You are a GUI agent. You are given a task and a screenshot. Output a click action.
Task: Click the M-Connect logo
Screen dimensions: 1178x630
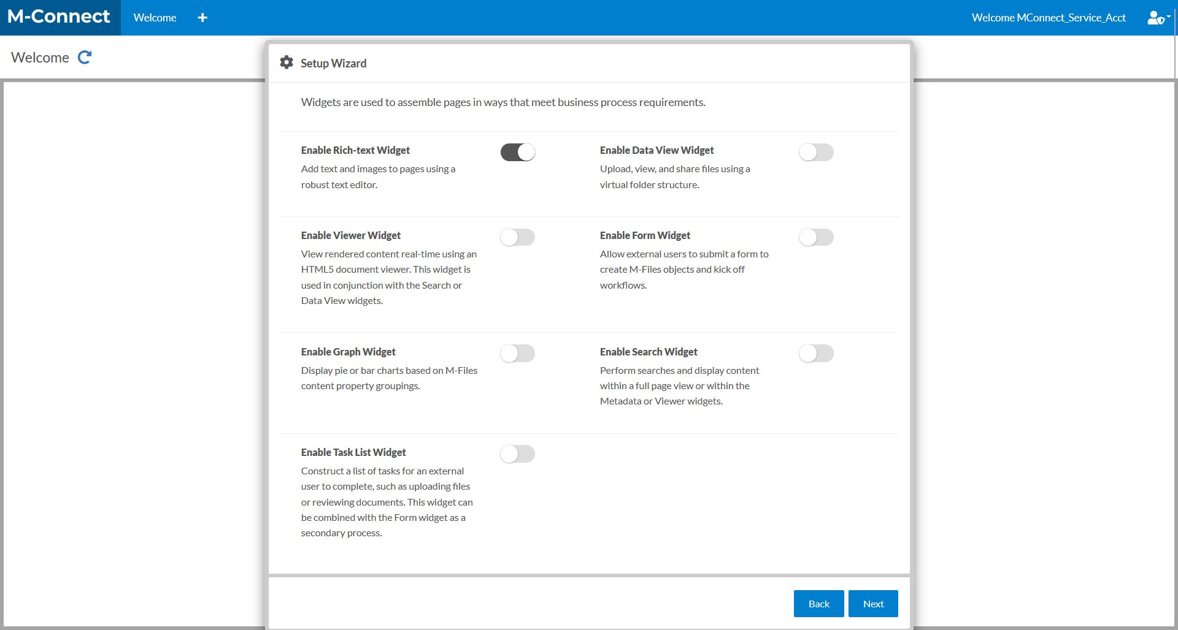(59, 17)
